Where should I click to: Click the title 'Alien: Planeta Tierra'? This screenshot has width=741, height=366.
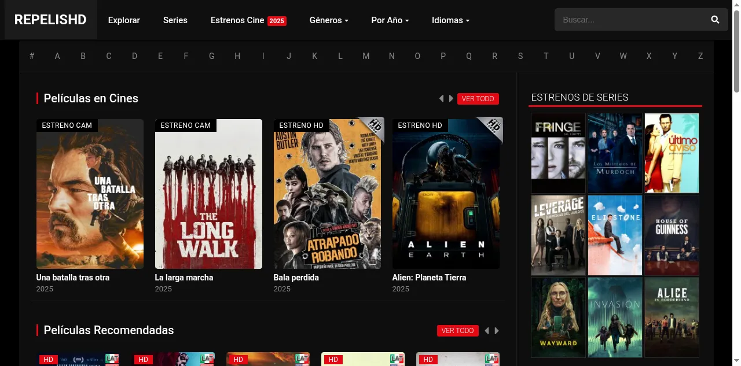coord(429,278)
